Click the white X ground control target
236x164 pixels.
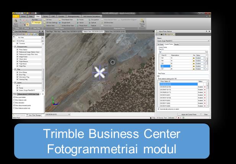(x=99, y=72)
